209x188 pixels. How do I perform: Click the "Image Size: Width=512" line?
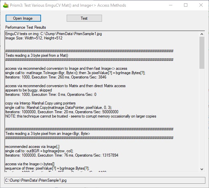(x=34, y=38)
